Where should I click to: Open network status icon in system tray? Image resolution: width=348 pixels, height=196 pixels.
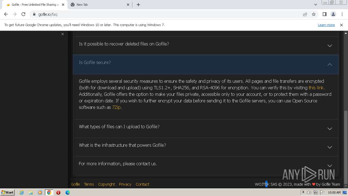[x=316, y=192]
